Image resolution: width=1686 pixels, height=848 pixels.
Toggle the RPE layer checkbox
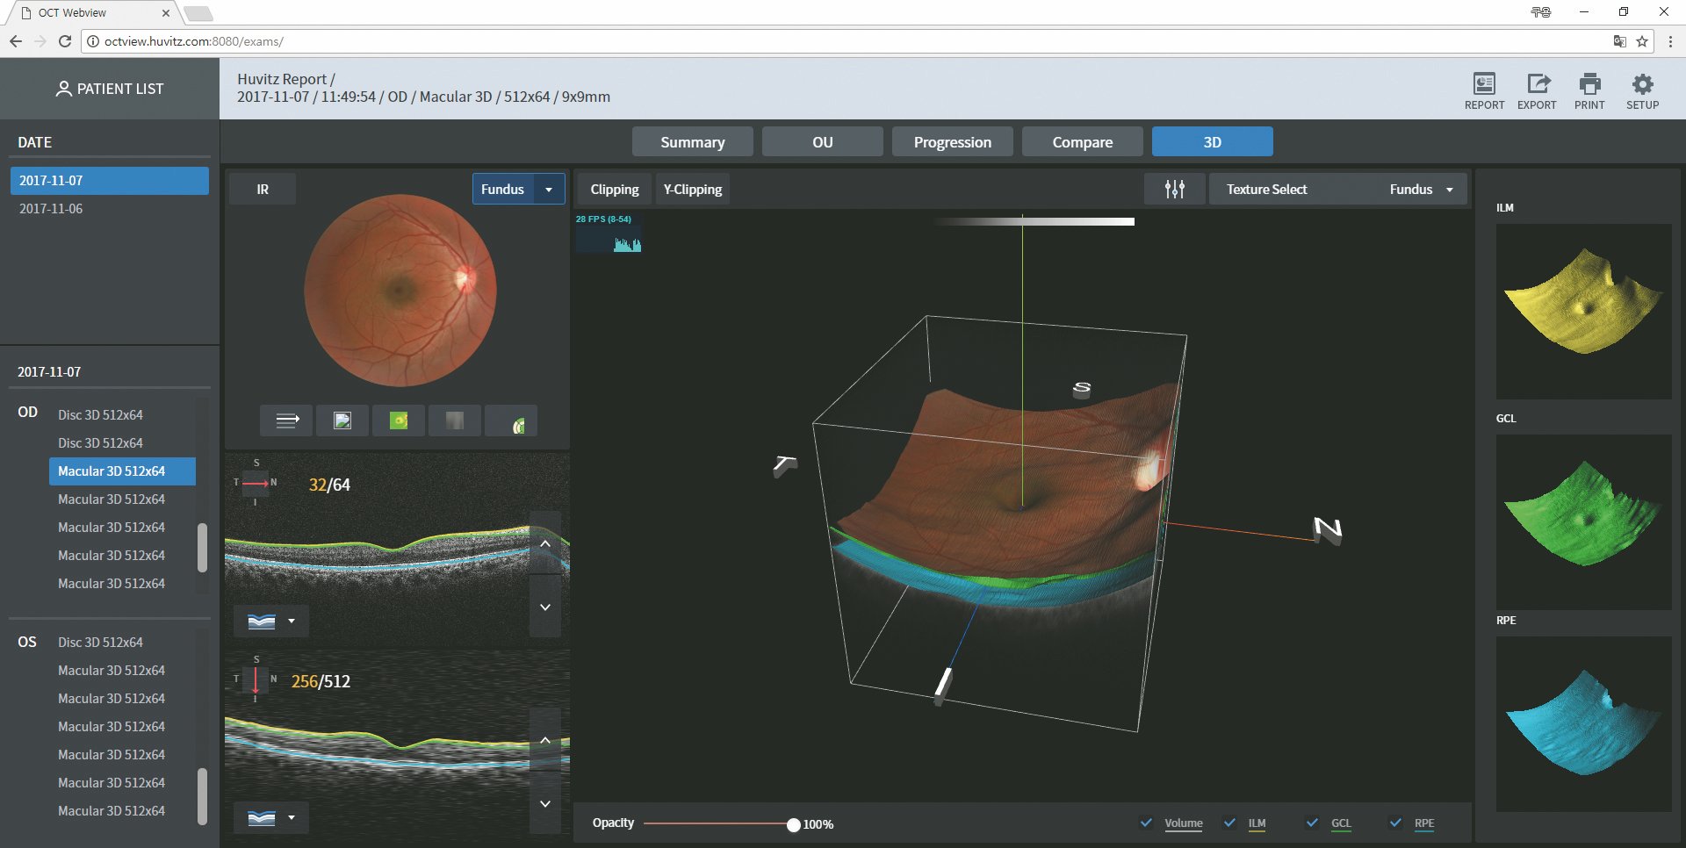coord(1395,823)
